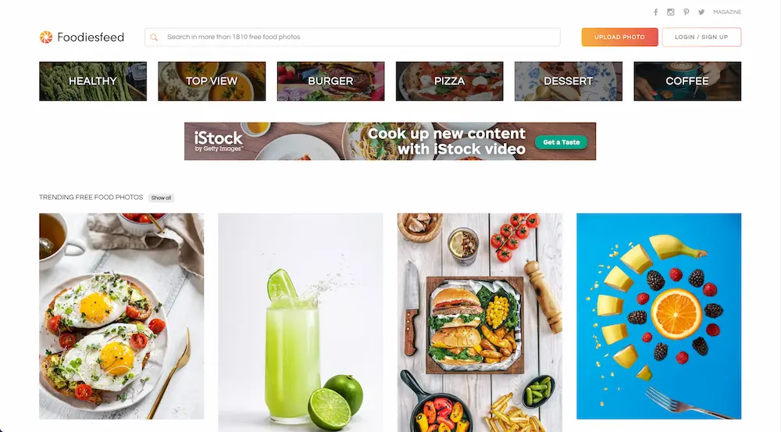Select the Pizza category tile
Viewport: 781px width, 432px height.
449,81
